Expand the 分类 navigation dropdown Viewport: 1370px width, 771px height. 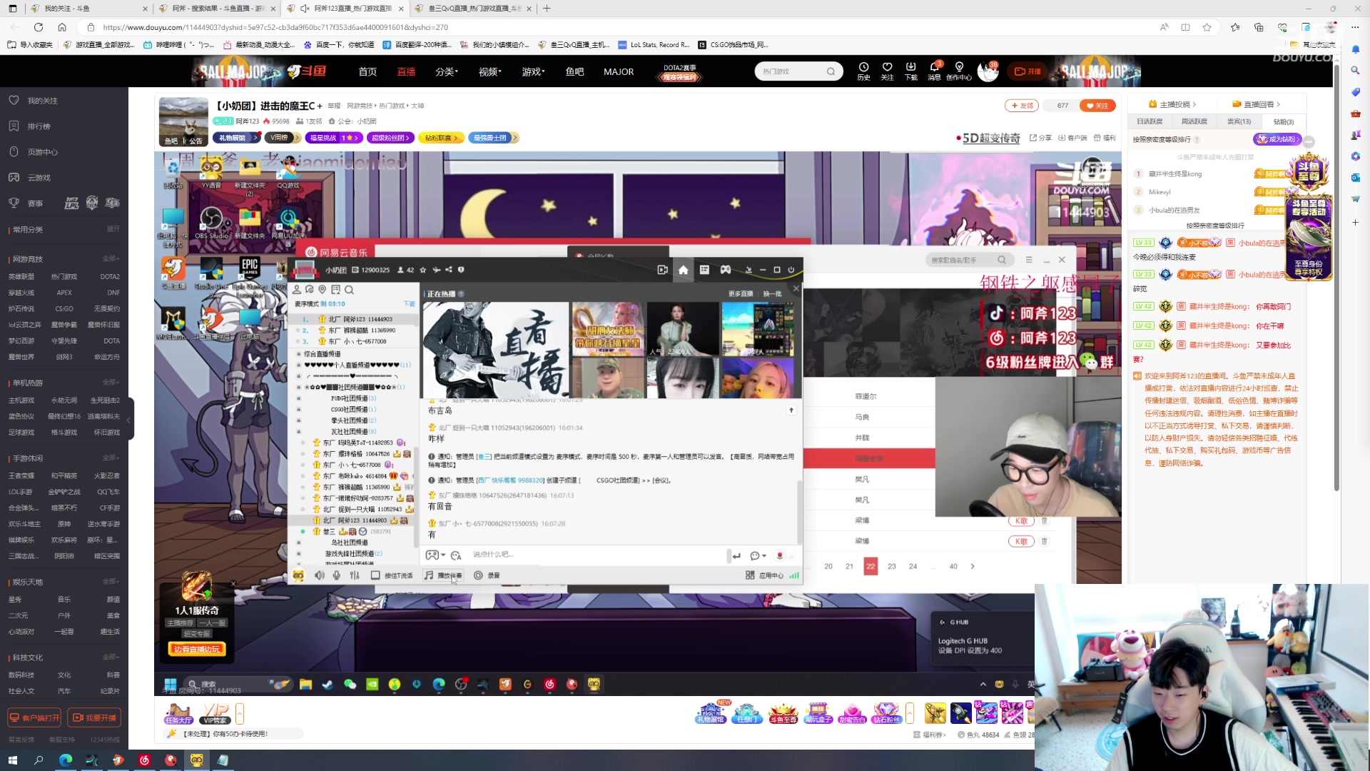tap(446, 71)
